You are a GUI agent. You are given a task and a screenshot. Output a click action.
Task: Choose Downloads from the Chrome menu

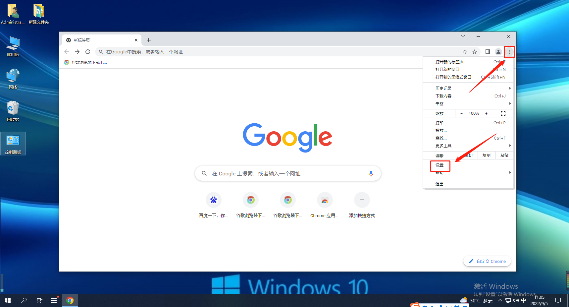coord(444,96)
